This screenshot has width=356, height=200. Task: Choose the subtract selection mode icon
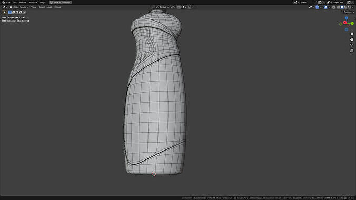click(x=17, y=12)
